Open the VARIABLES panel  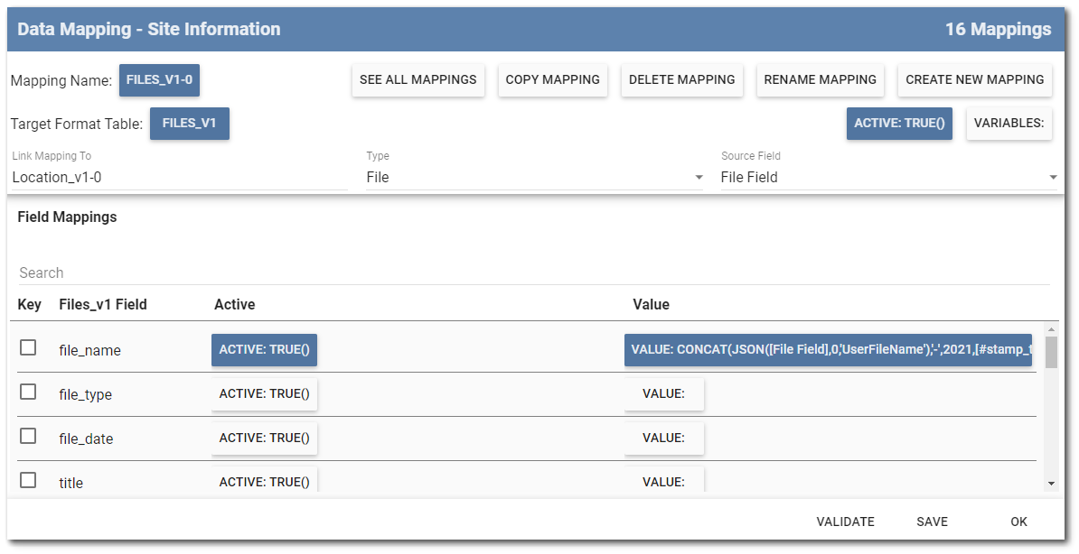tap(1009, 124)
